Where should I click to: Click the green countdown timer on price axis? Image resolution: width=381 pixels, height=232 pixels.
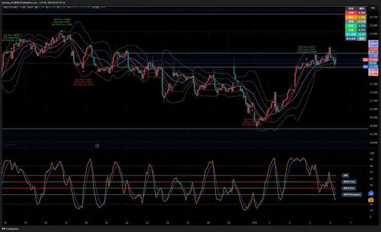pos(373,63)
